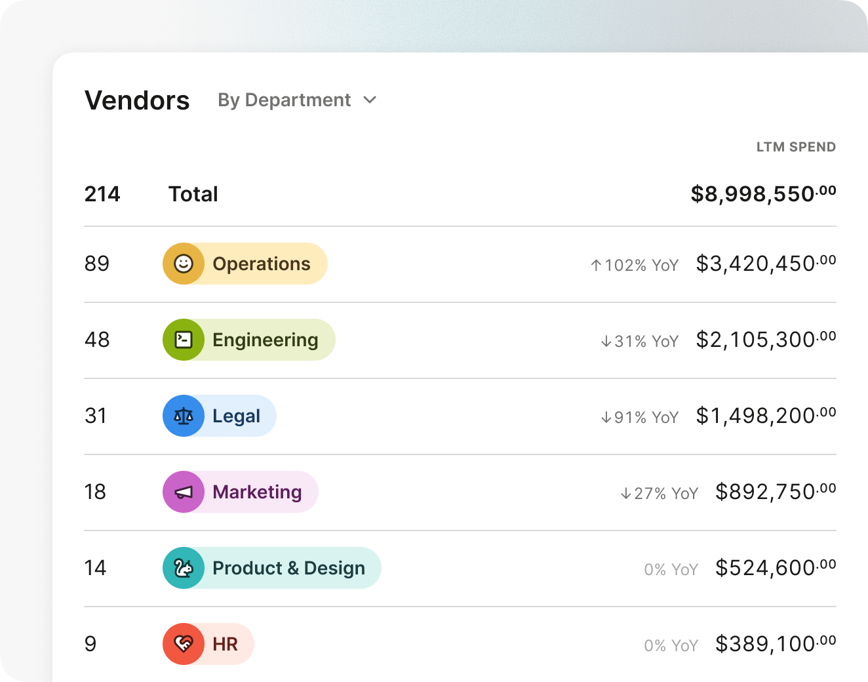Click the vendor count 214 for Total
The image size is (868, 682).
[x=102, y=193]
